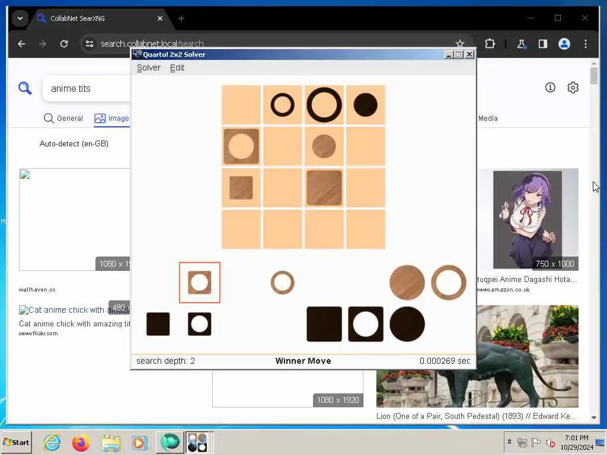Screen dimensions: 607x455
Task: Reload the current page
Action: [64, 44]
